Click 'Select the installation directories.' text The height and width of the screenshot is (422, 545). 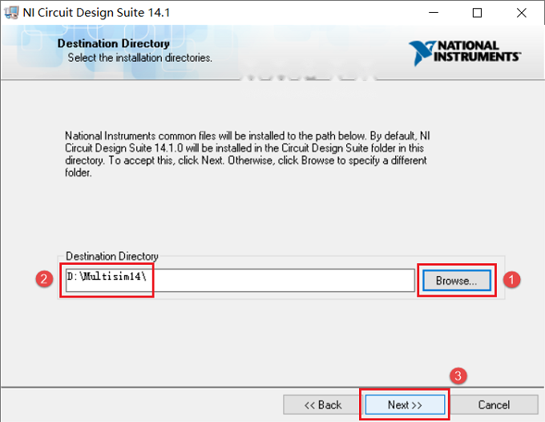tap(139, 58)
